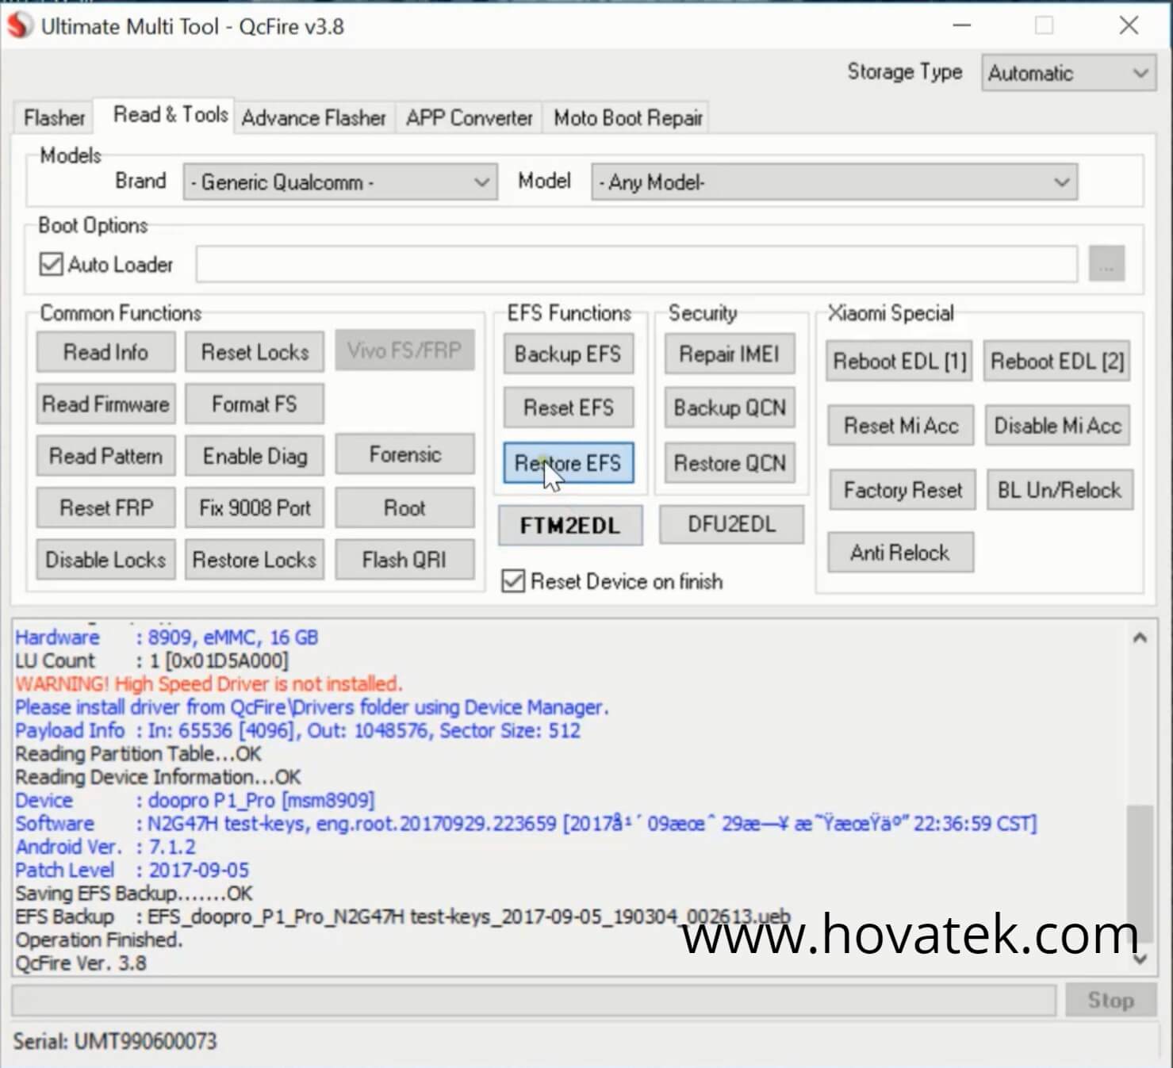Click the BL Un/Relock button
This screenshot has width=1173, height=1068.
[x=1060, y=490]
